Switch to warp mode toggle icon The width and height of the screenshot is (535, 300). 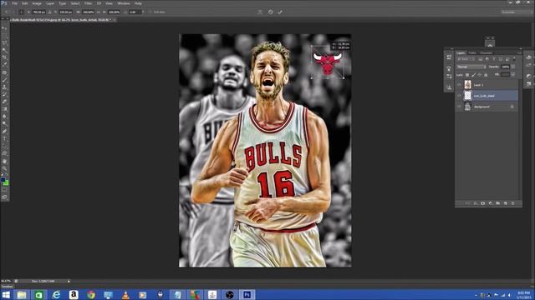point(259,12)
